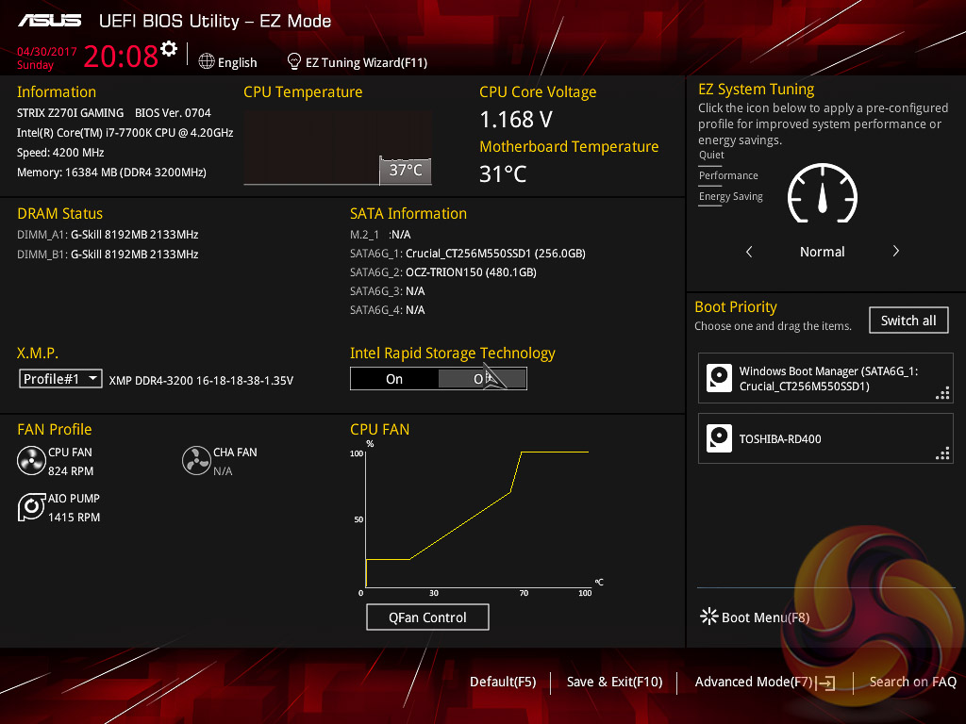Image resolution: width=966 pixels, height=724 pixels.
Task: Click DIMM_B1 G-Skill 8192MB row
Action: [108, 255]
